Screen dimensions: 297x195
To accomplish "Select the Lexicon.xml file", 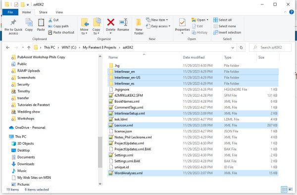I will click(x=193, y=125).
